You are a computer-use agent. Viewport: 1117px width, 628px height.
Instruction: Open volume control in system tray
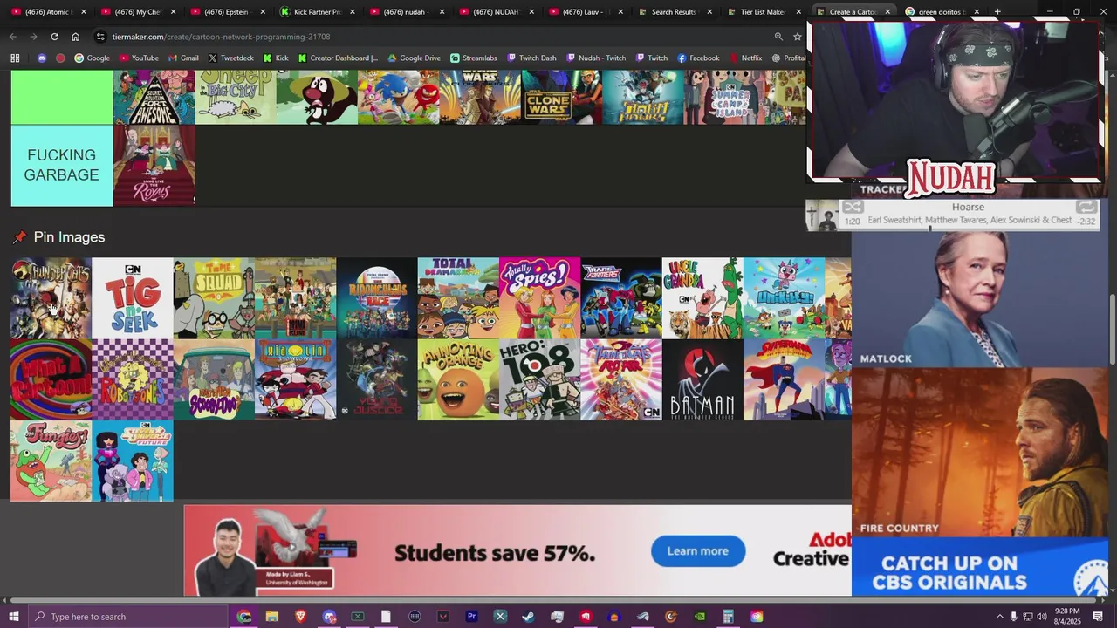point(1041,617)
